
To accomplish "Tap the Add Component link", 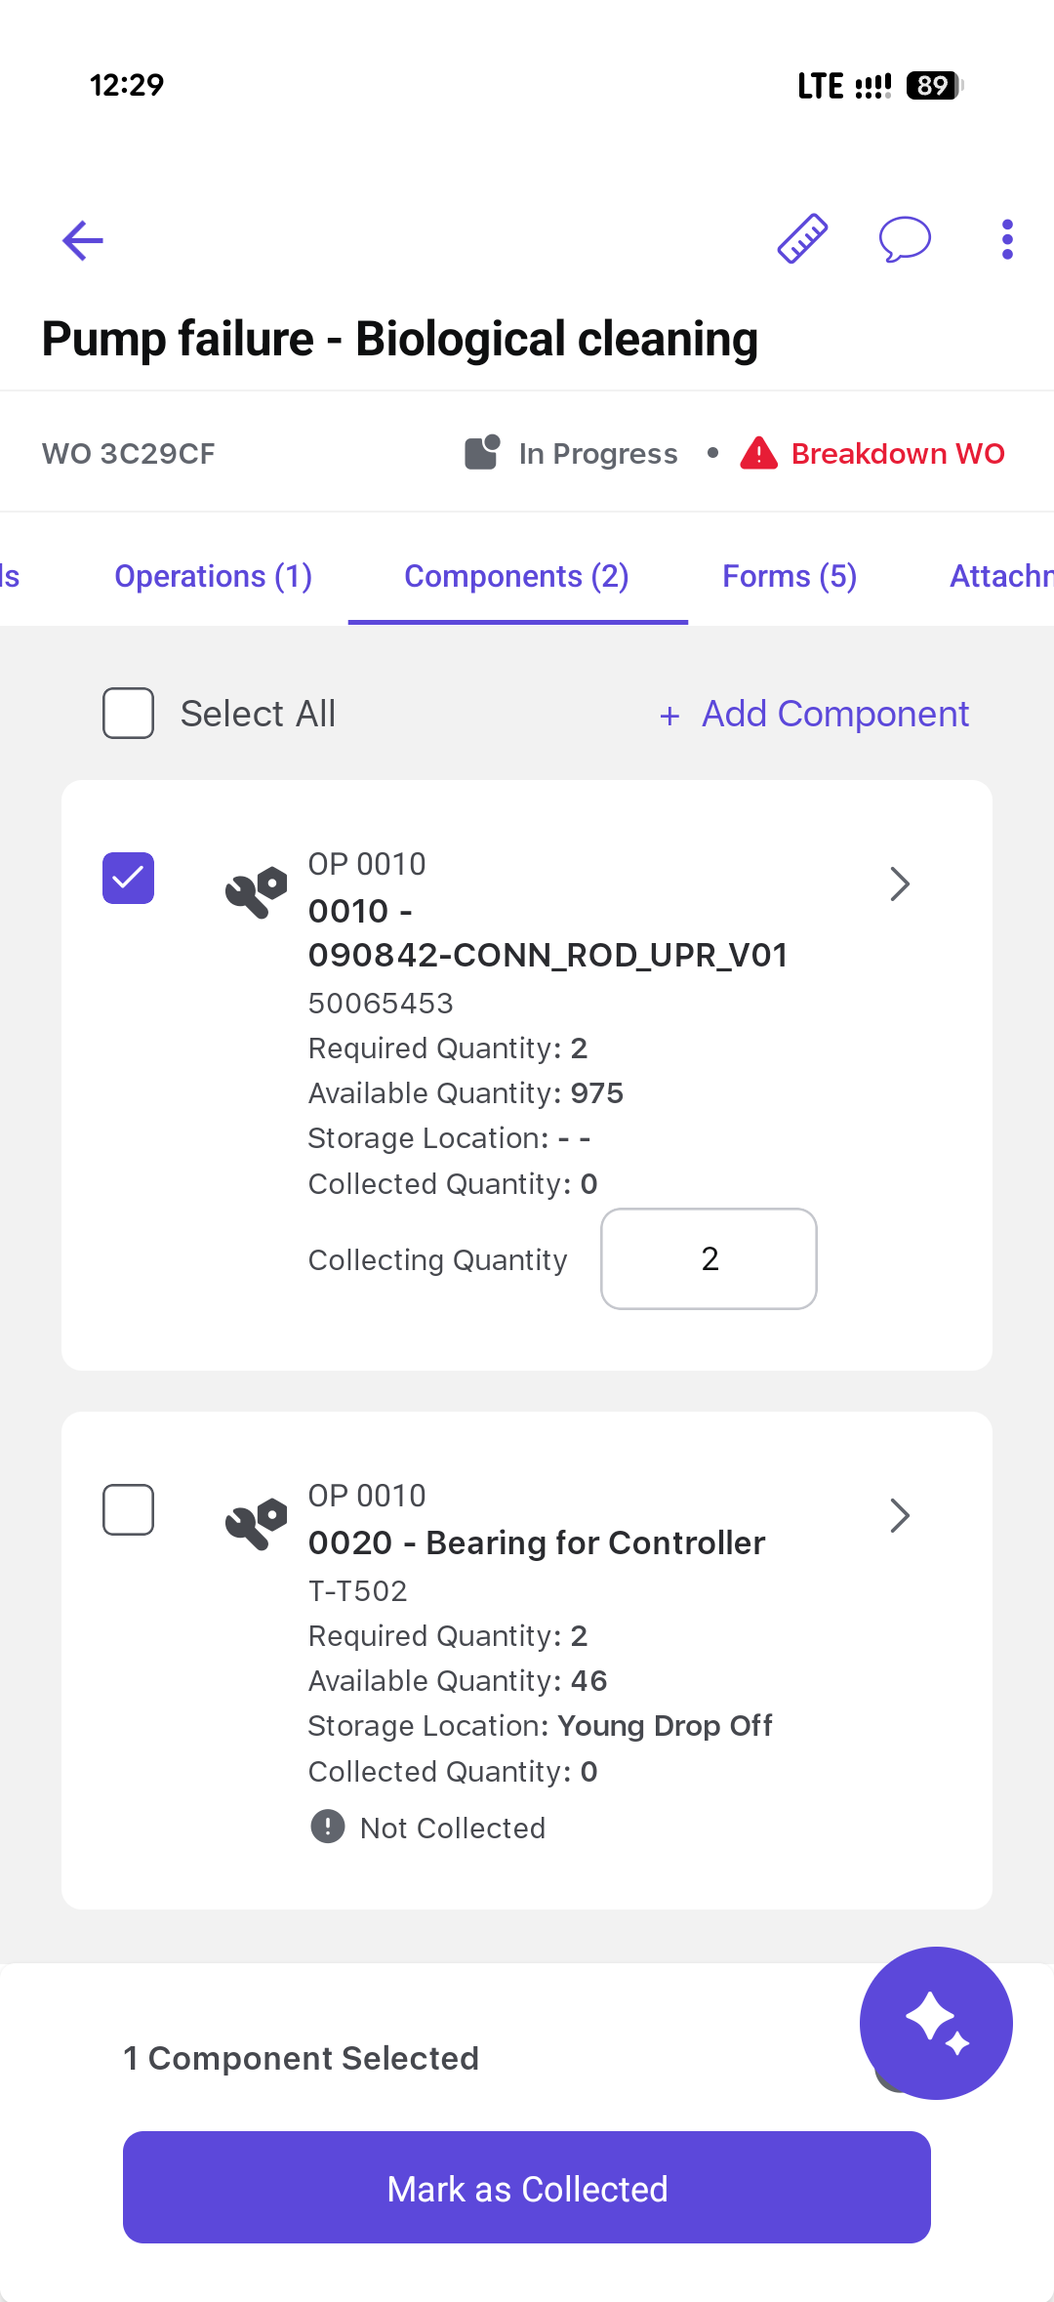I will [815, 714].
